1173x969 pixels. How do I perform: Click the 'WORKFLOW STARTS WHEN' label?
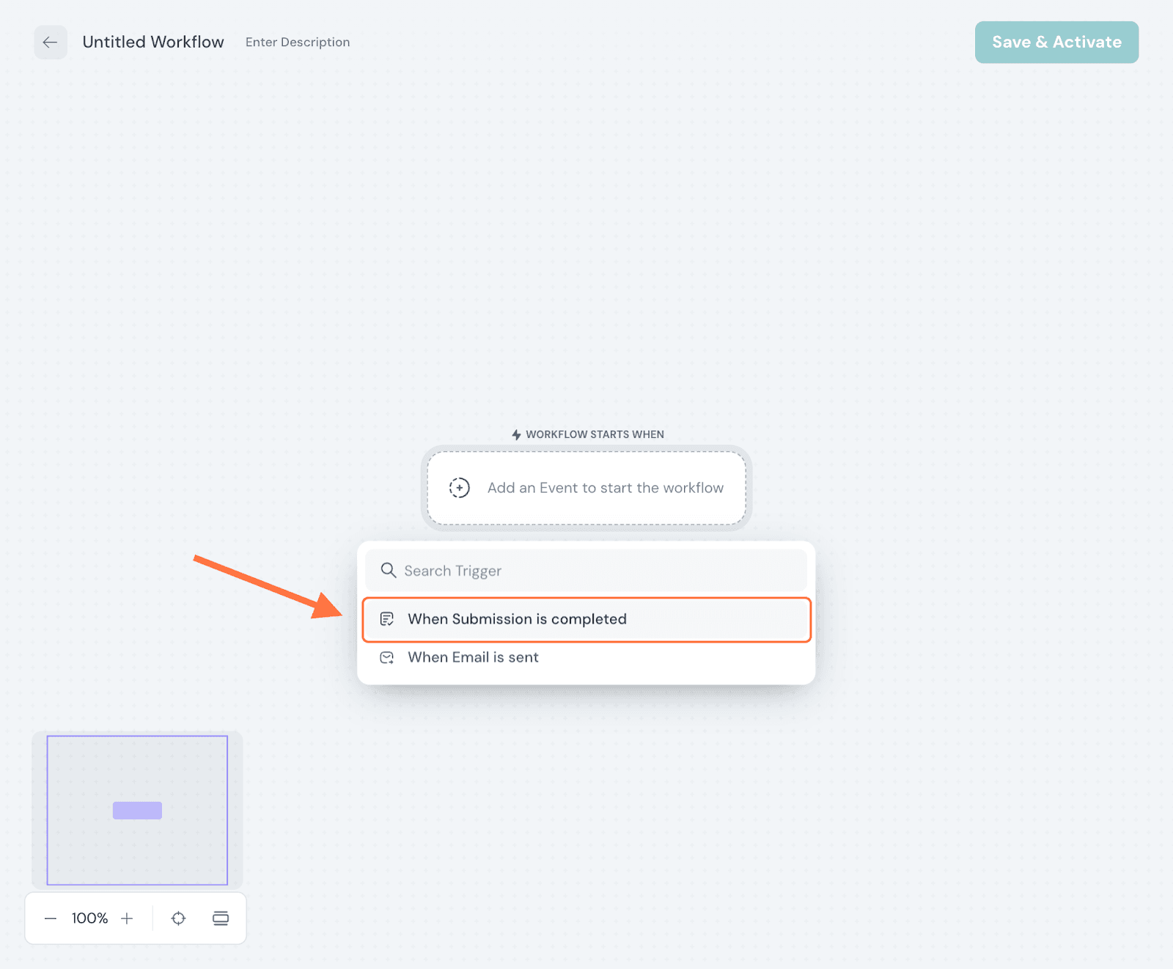click(595, 435)
